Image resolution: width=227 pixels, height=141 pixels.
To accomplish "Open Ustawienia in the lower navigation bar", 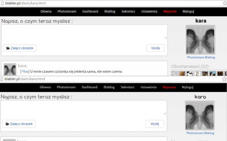I will pos(148,87).
